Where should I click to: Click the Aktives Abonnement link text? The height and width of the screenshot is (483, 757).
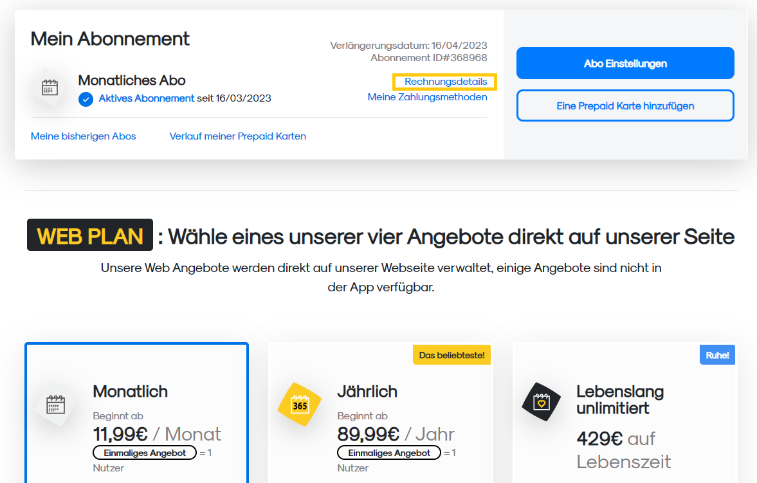point(146,98)
